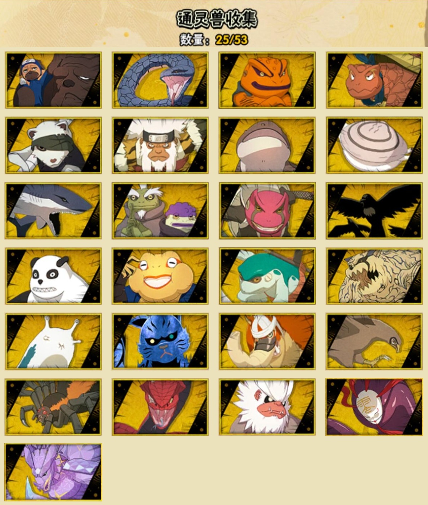Viewport: 428px width, 505px height.
Task: Tap the giant clam summon card
Action: tap(374, 145)
